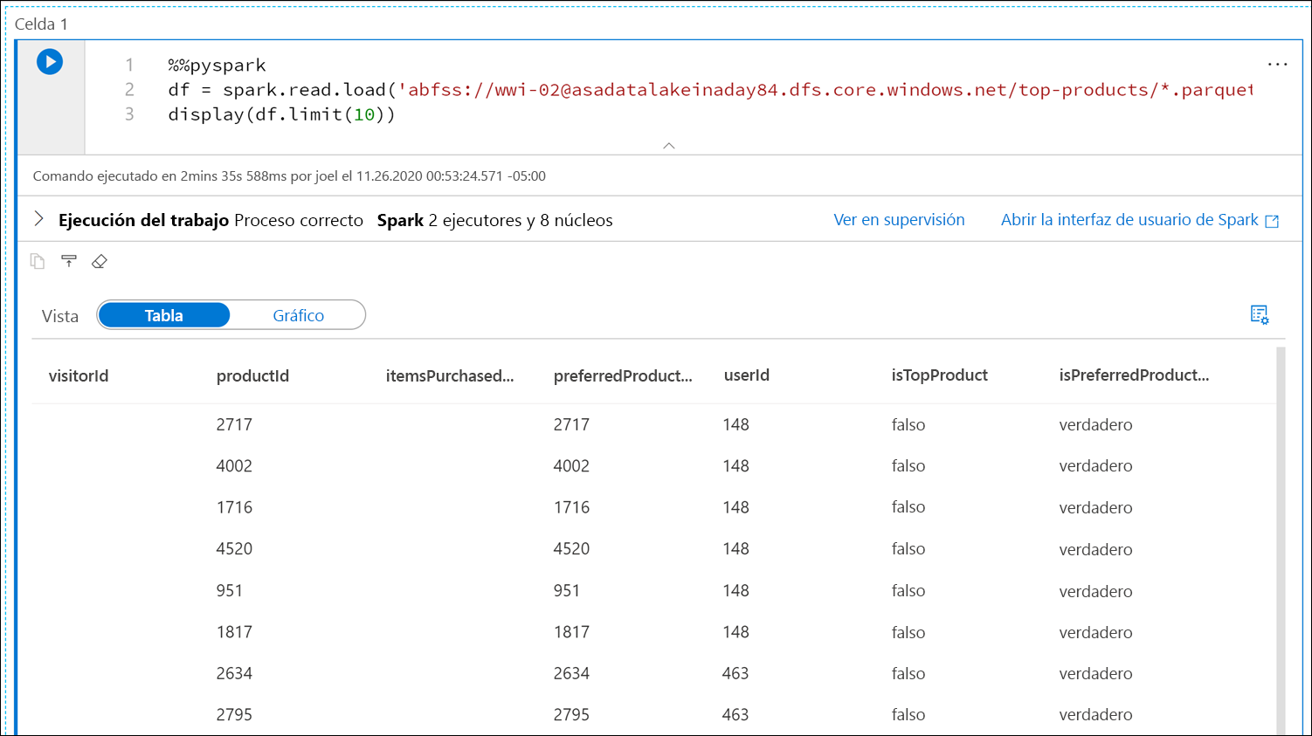1312x736 pixels.
Task: Select preferredProduct cell 1817
Action: click(x=571, y=632)
